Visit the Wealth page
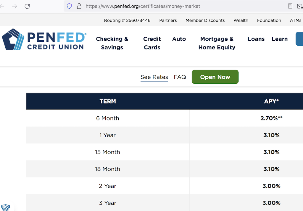The width and height of the screenshot is (303, 211). (x=241, y=20)
